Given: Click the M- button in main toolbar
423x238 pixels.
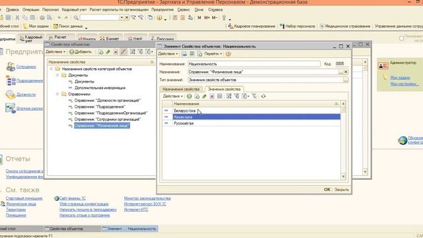Looking at the screenshot, I should click(x=214, y=18).
